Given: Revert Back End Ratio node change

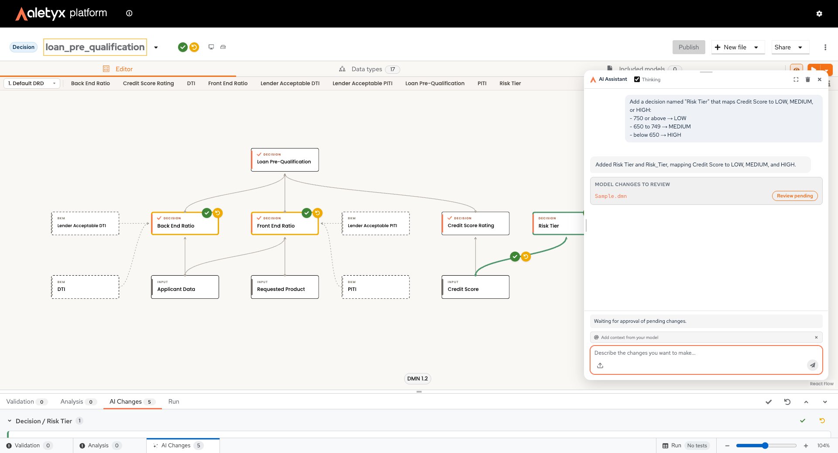Looking at the screenshot, I should [218, 213].
